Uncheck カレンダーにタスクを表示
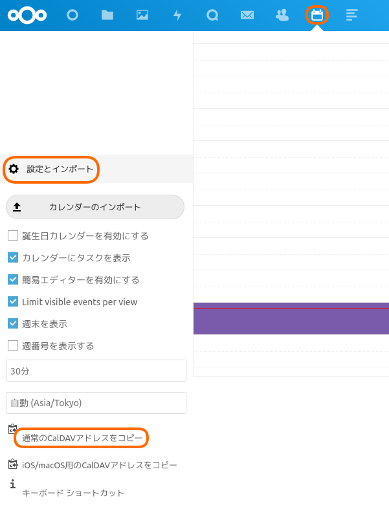The width and height of the screenshot is (389, 509). [x=13, y=257]
